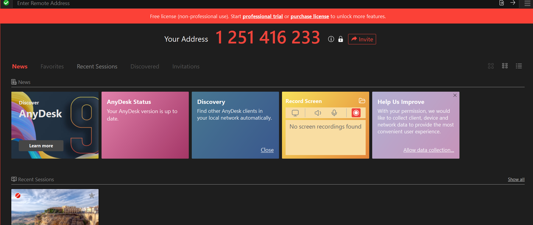Open the Favorites tab
The image size is (533, 225).
(x=52, y=66)
